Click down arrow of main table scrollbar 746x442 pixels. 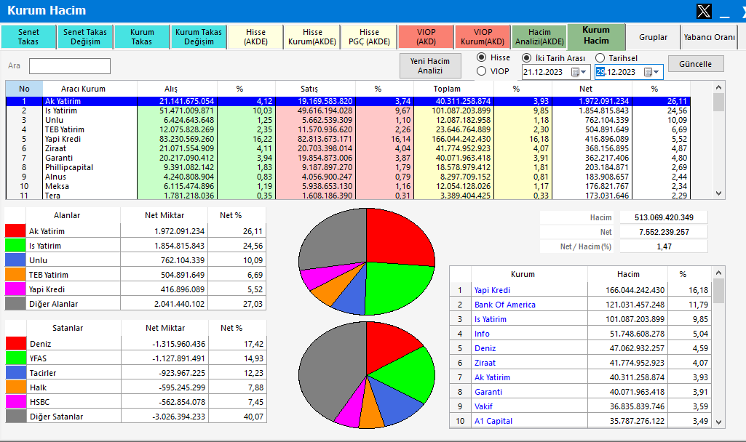(719, 193)
